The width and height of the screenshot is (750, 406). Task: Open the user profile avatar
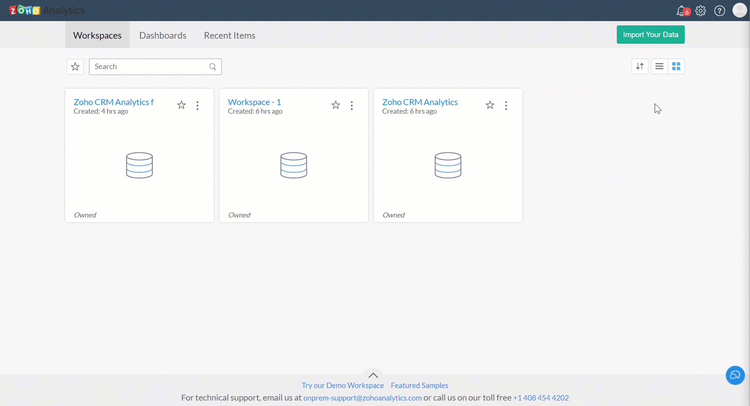pos(739,11)
